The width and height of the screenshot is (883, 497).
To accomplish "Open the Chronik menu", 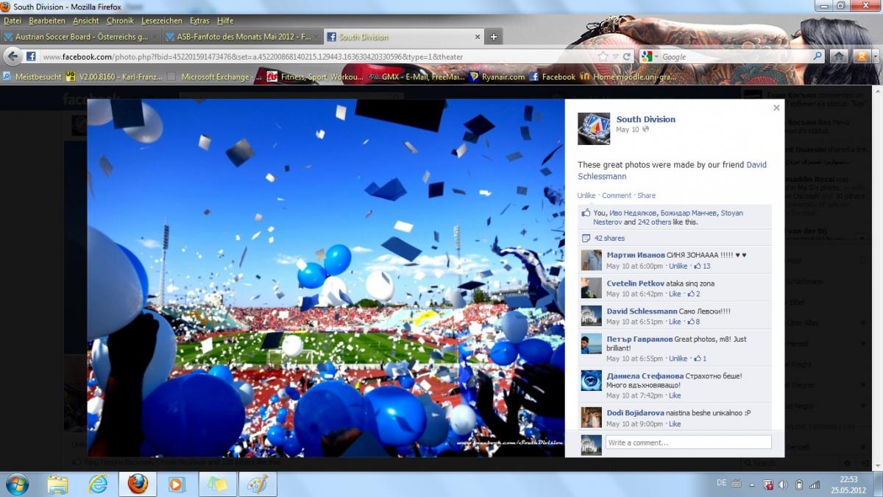I will [120, 21].
